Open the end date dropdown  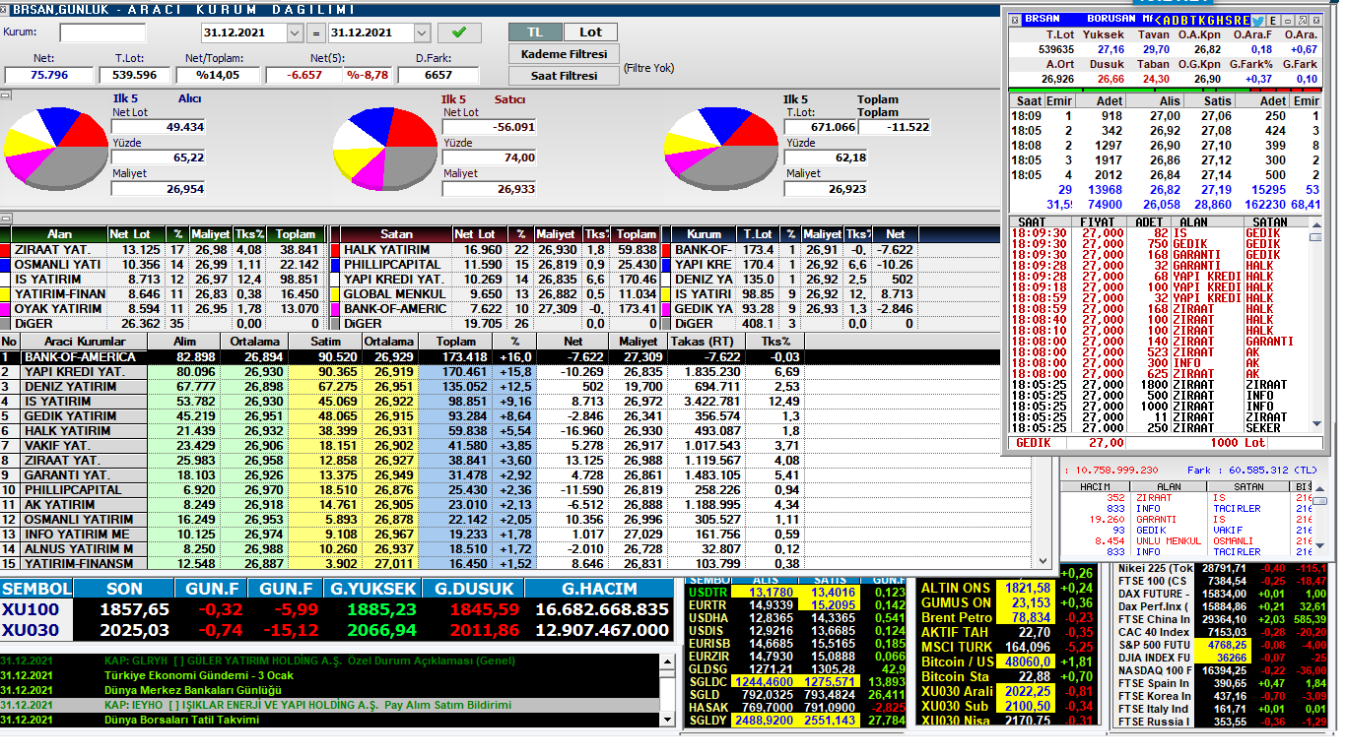[423, 32]
